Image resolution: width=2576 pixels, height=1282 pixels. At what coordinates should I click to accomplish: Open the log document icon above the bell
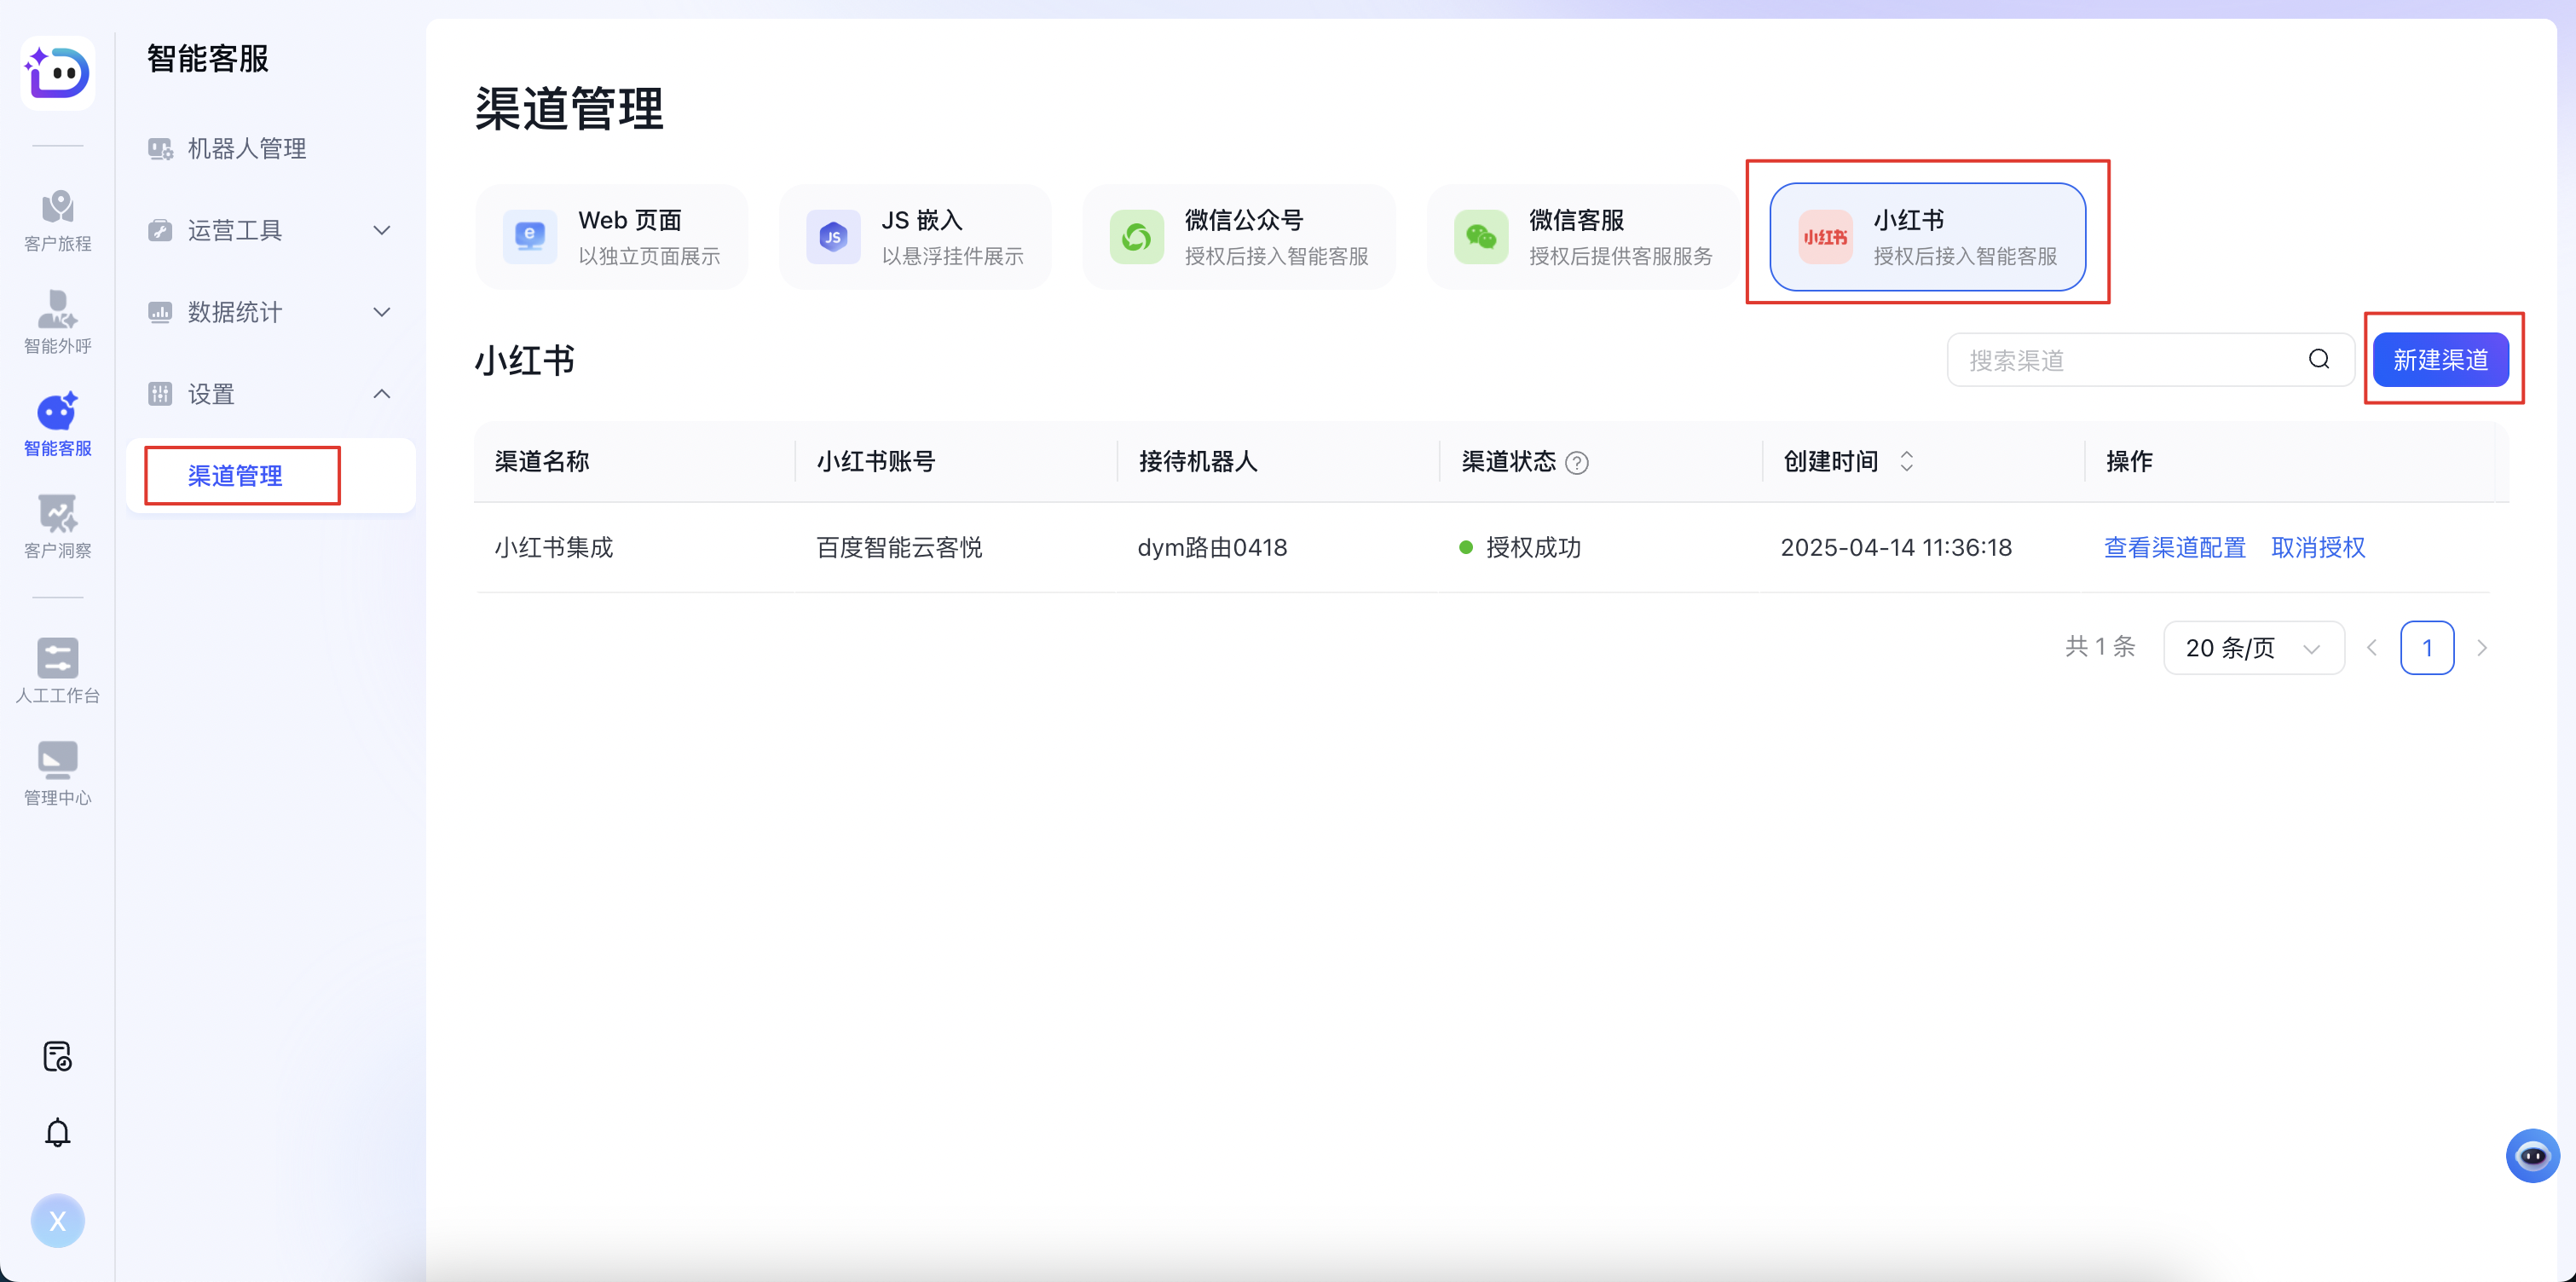(x=57, y=1056)
